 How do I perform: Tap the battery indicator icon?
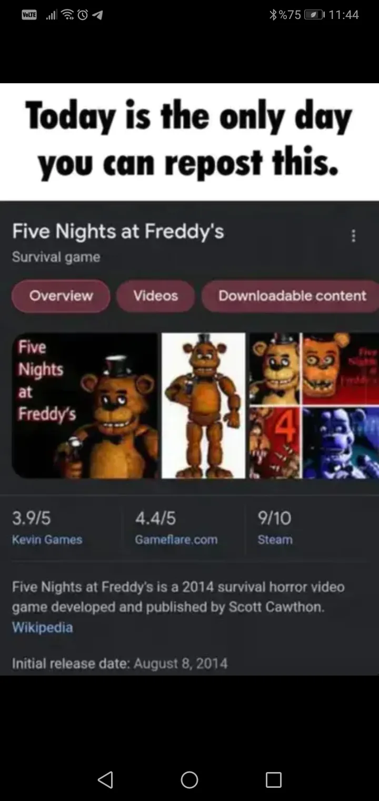pyautogui.click(x=314, y=15)
